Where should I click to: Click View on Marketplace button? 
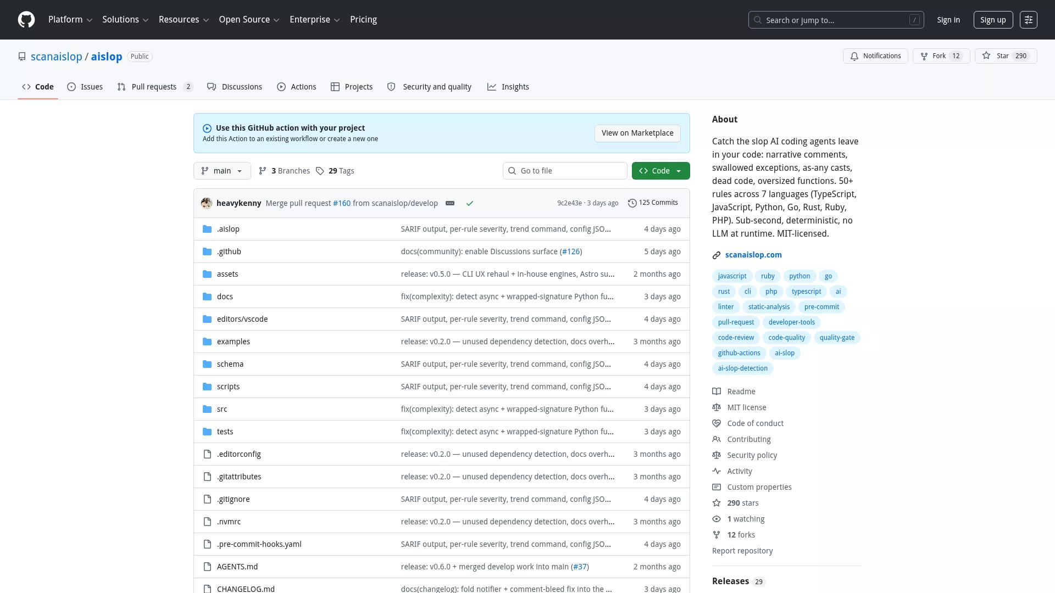(x=637, y=133)
